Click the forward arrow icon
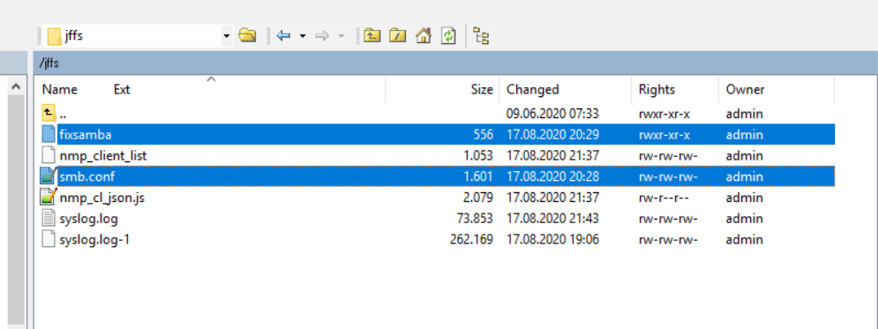 point(322,36)
